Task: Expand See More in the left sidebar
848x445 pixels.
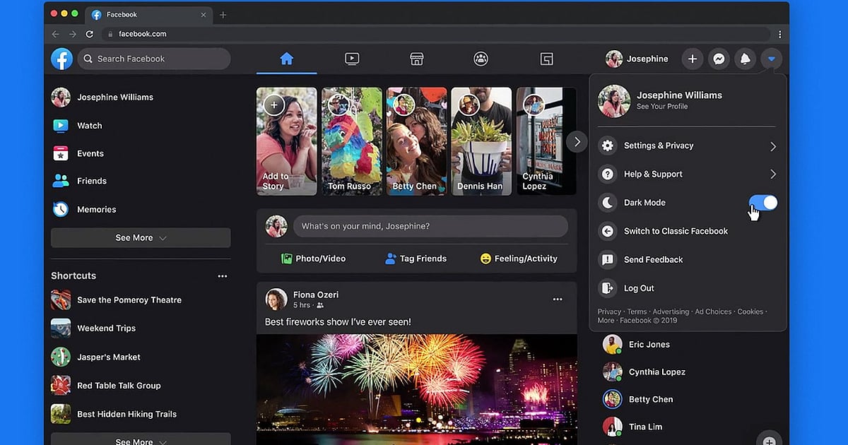Action: [140, 237]
